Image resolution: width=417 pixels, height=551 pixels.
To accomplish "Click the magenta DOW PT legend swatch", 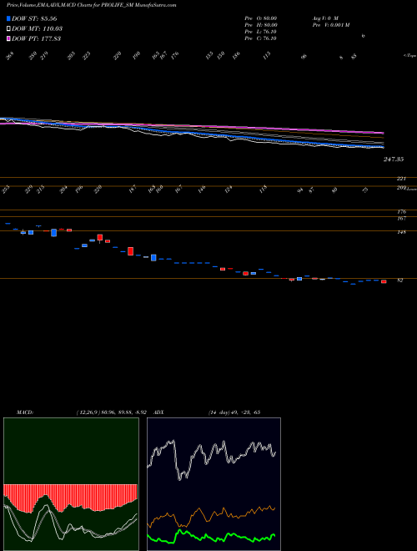I will 8,38.
